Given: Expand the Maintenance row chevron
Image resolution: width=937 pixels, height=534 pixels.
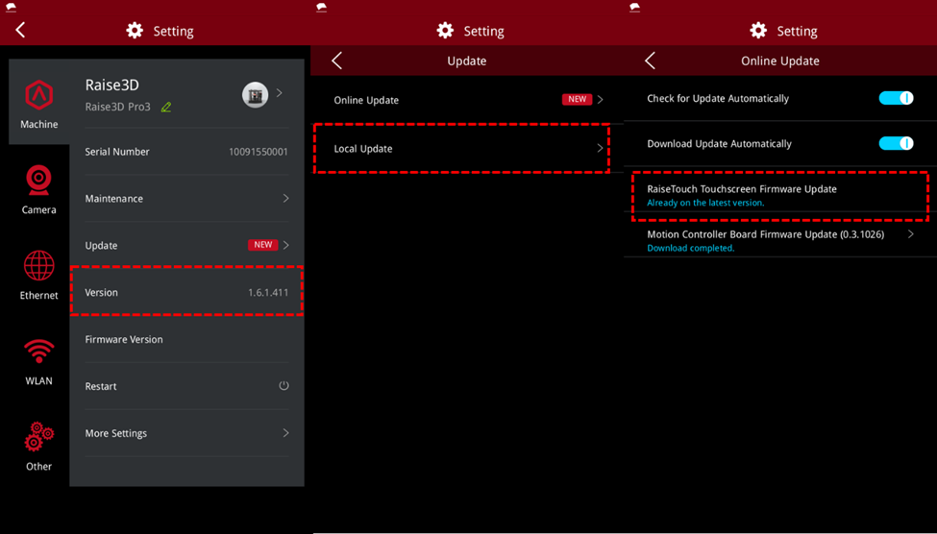Looking at the screenshot, I should [x=285, y=199].
